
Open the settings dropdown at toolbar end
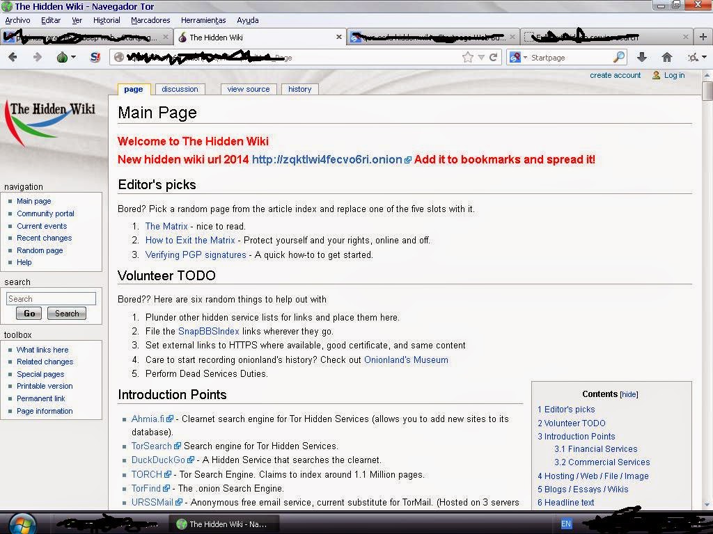point(696,57)
